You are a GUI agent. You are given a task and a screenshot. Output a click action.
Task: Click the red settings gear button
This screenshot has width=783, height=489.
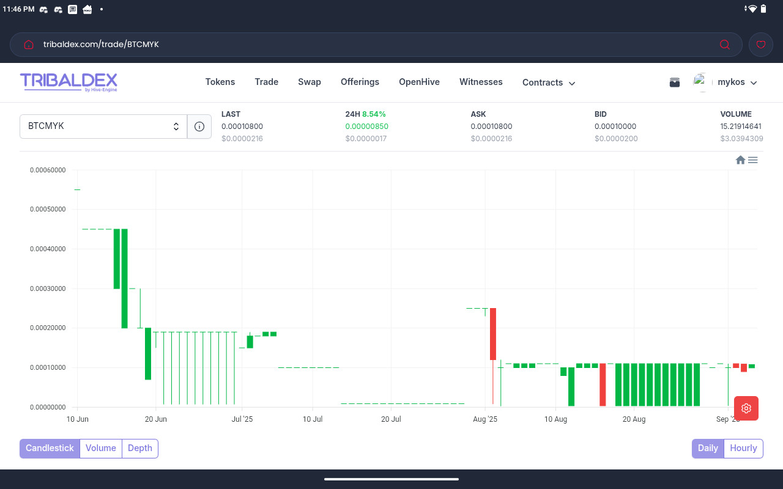pyautogui.click(x=746, y=408)
